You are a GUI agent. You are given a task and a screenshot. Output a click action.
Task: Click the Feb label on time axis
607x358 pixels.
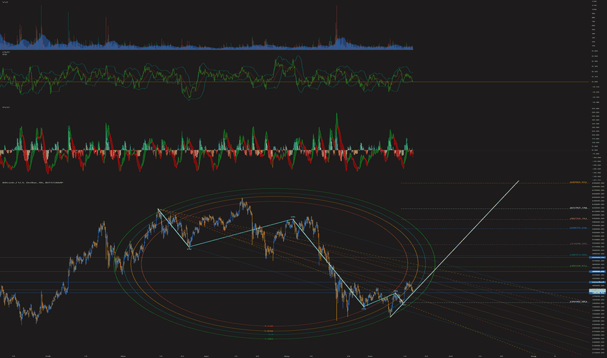[48, 355]
